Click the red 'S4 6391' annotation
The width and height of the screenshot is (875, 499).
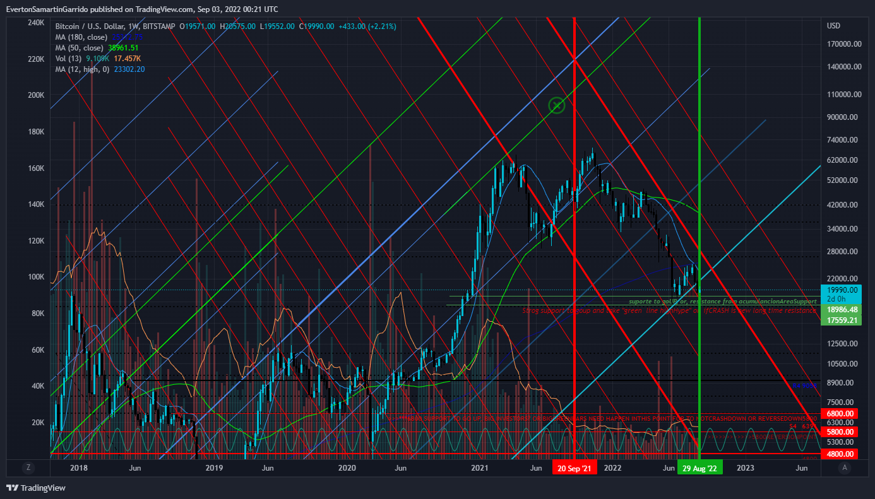click(x=803, y=427)
